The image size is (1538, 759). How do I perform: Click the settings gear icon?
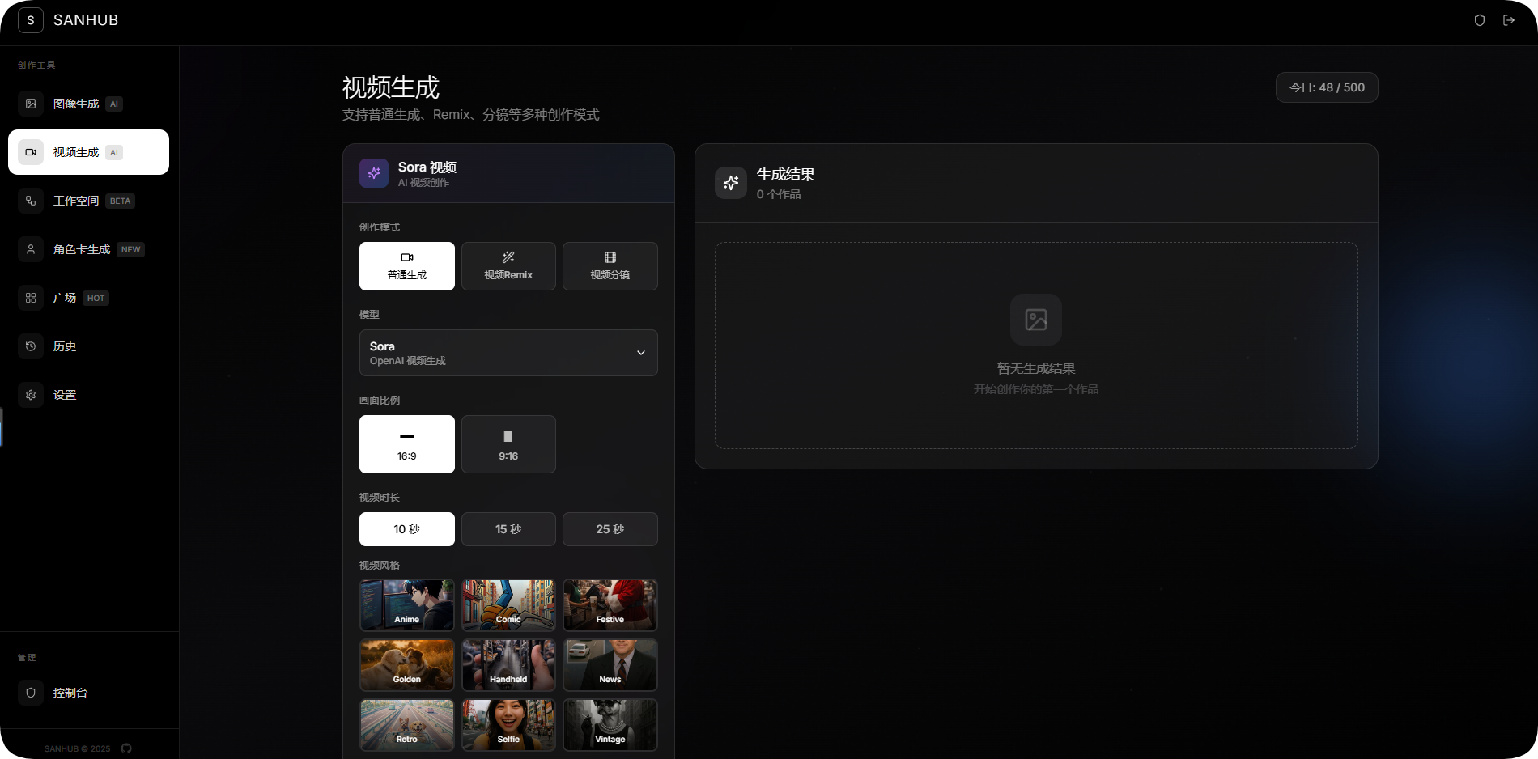coord(31,395)
